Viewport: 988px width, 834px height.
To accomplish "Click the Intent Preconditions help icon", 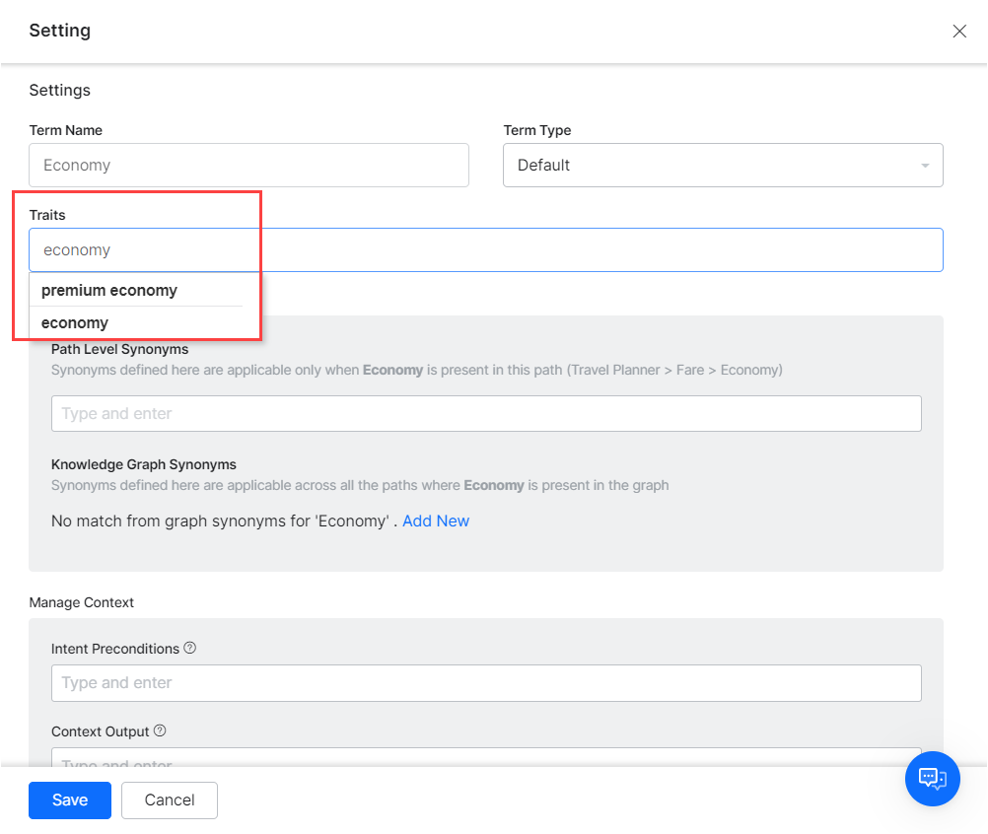I will pyautogui.click(x=190, y=648).
